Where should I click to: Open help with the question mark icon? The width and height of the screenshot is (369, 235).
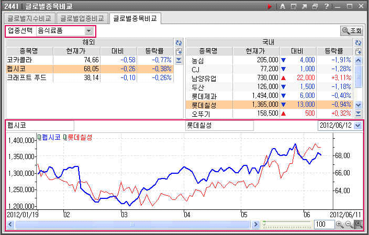326,6
